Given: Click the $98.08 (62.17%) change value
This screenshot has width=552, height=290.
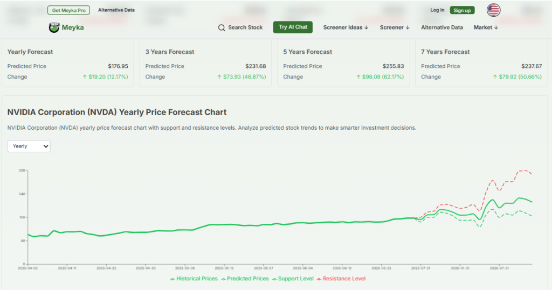Looking at the screenshot, I should coord(380,76).
